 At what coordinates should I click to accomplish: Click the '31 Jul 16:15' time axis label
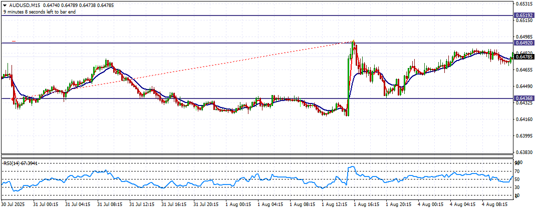click(174, 205)
